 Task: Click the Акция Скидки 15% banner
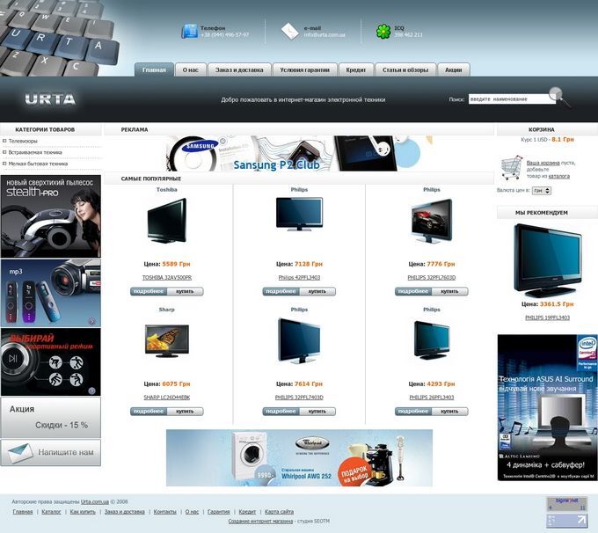51,418
